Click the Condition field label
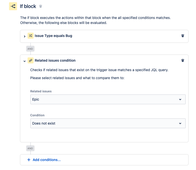 coord(37,115)
